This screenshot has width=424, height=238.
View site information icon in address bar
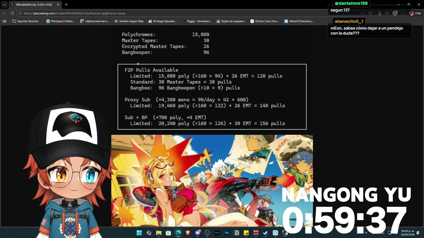point(21,13)
